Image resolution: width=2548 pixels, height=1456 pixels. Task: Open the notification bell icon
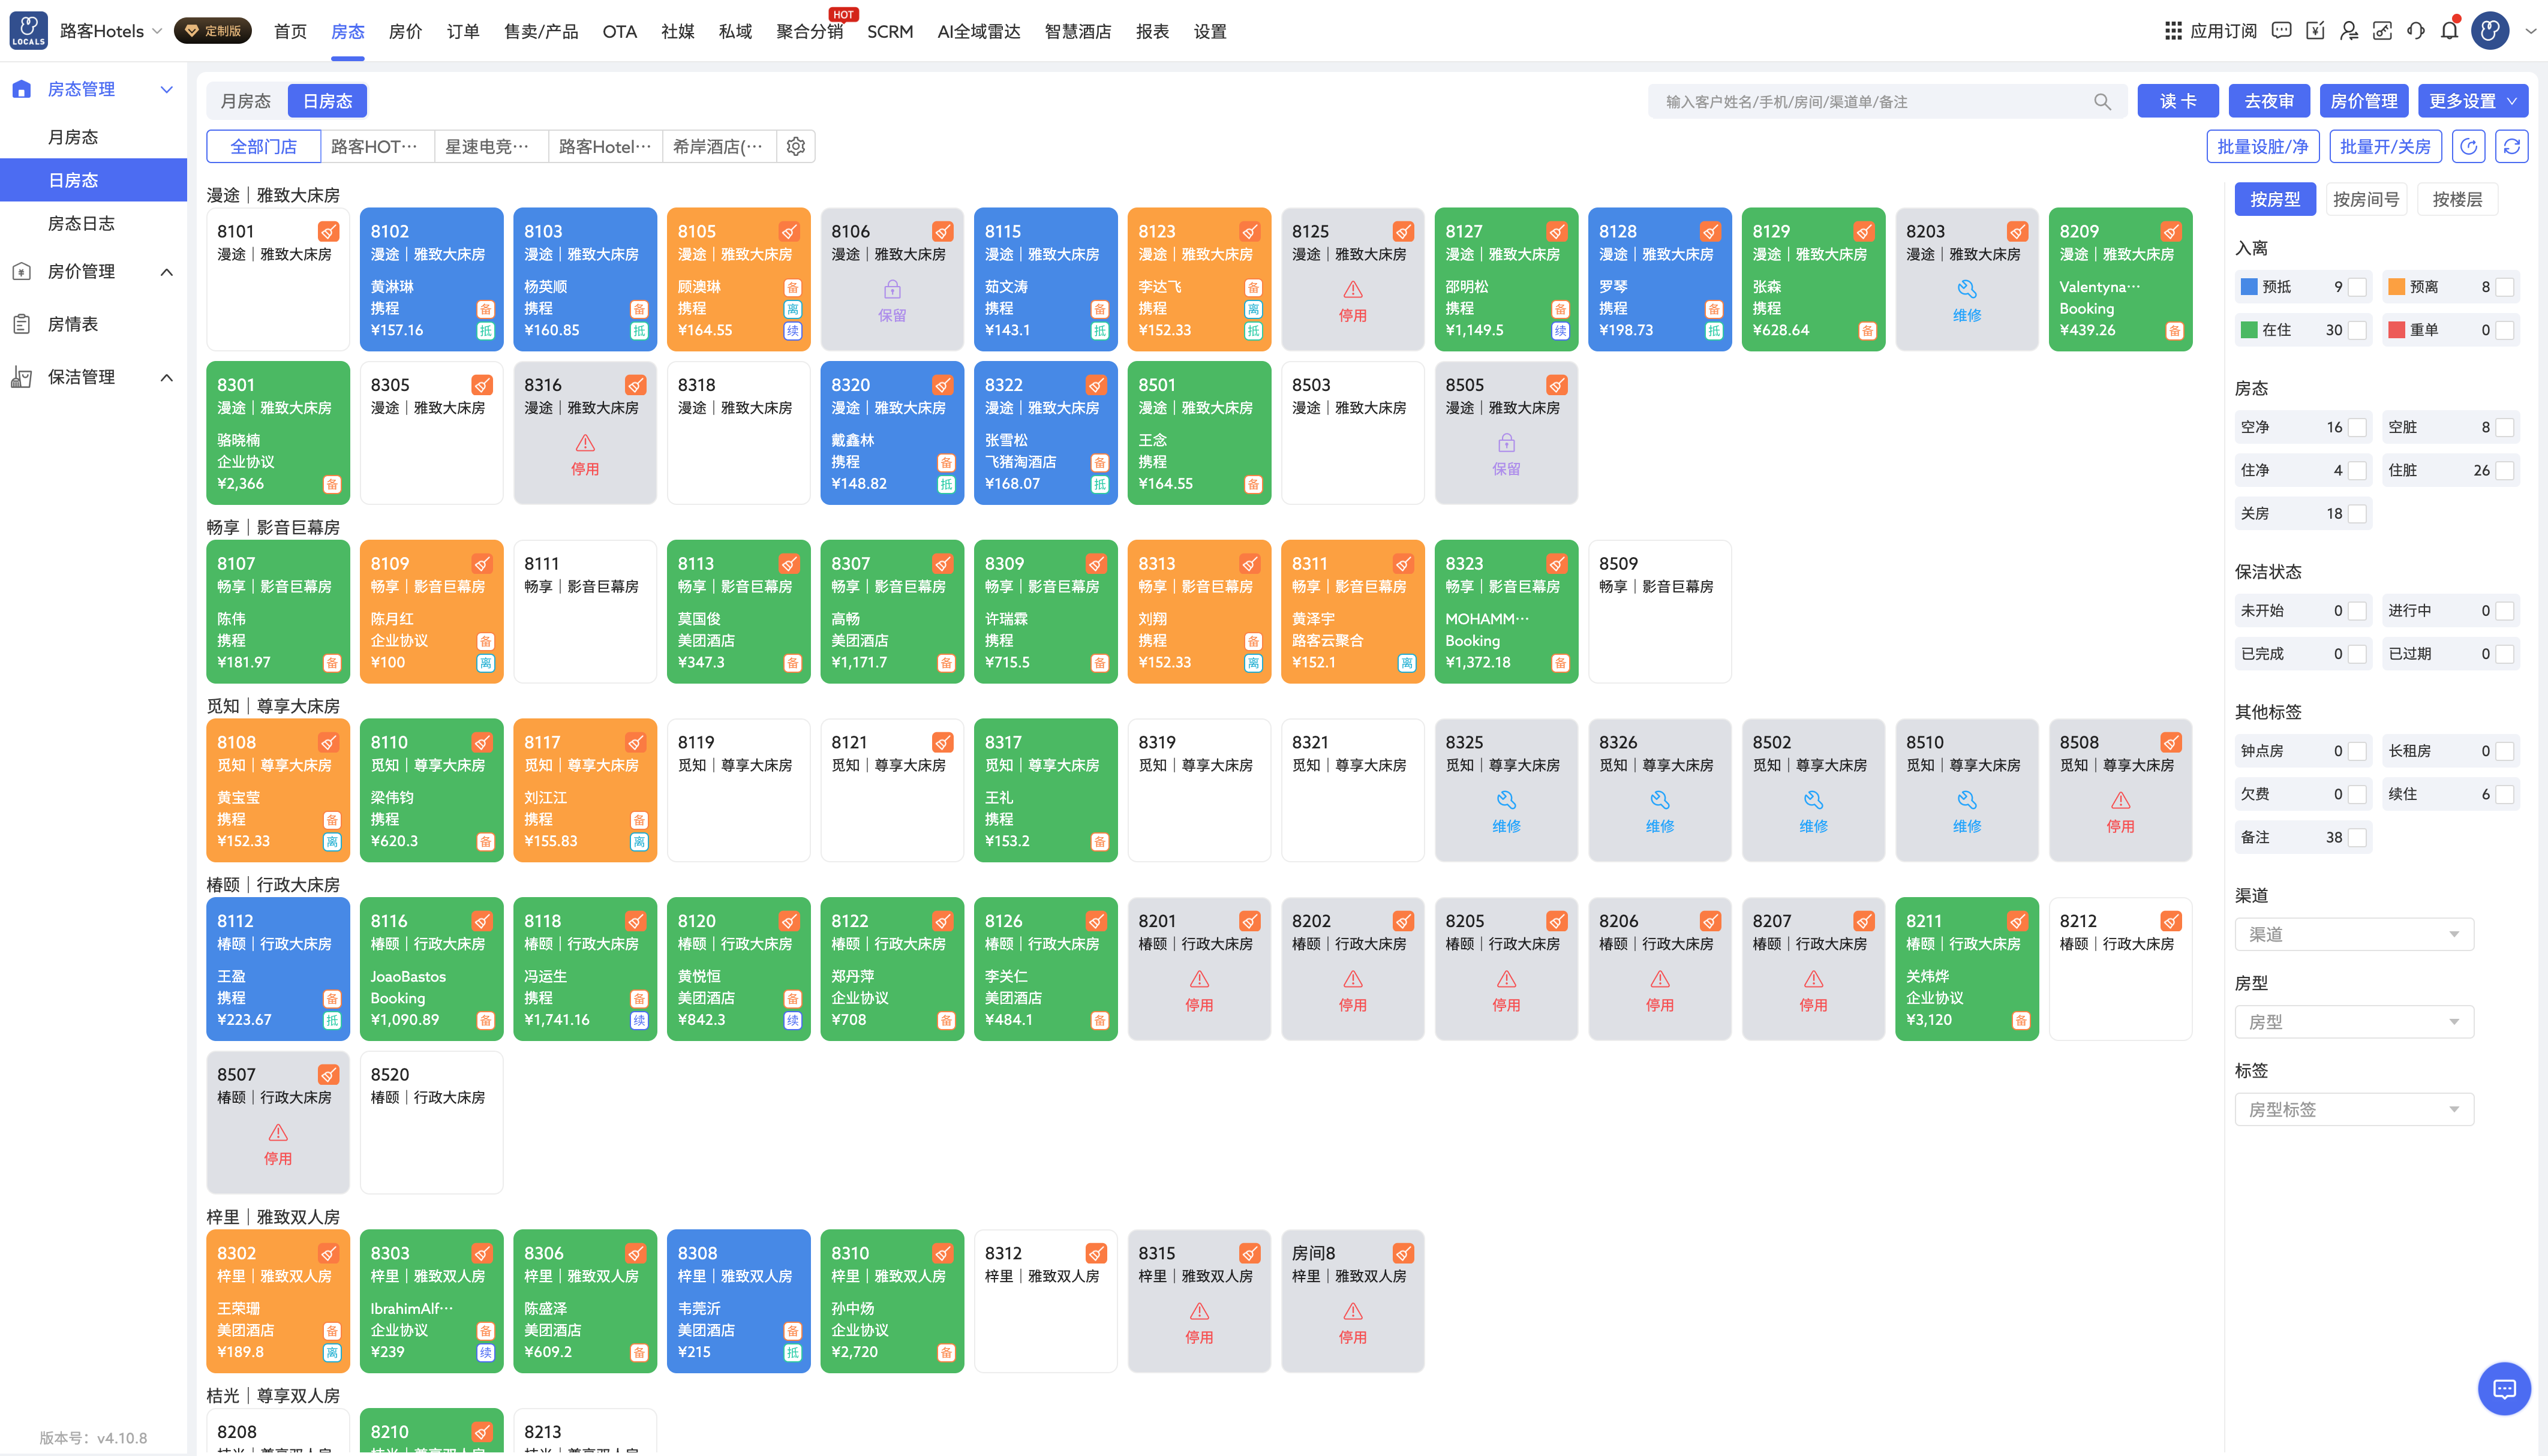tap(2449, 31)
